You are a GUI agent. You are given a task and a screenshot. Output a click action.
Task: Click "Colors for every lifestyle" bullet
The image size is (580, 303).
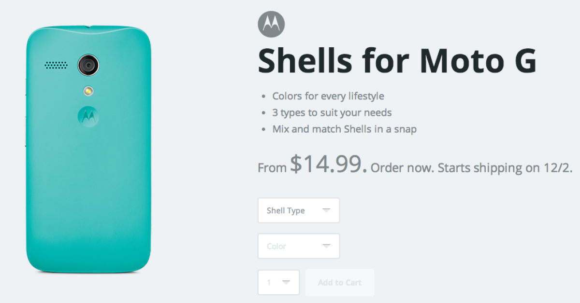point(328,96)
